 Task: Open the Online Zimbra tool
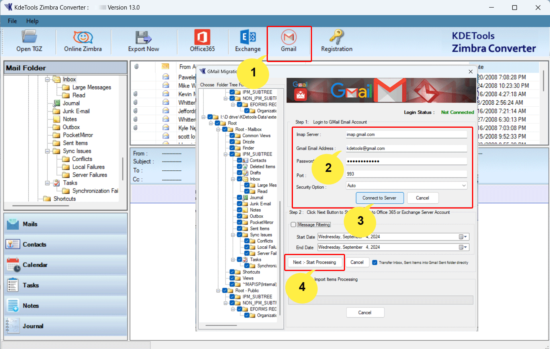pyautogui.click(x=83, y=41)
